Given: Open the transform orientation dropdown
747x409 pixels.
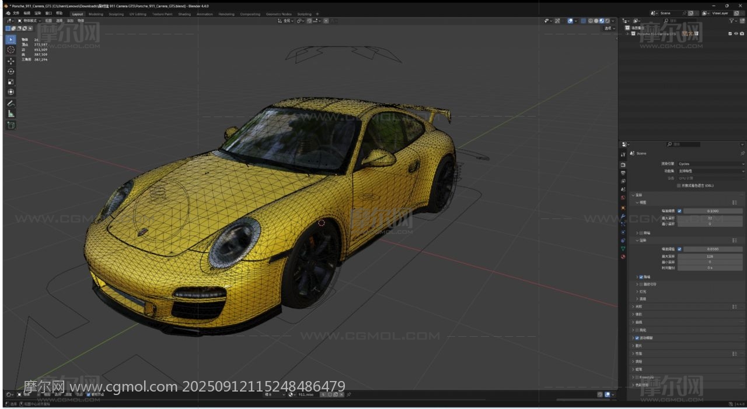Looking at the screenshot, I should (286, 21).
